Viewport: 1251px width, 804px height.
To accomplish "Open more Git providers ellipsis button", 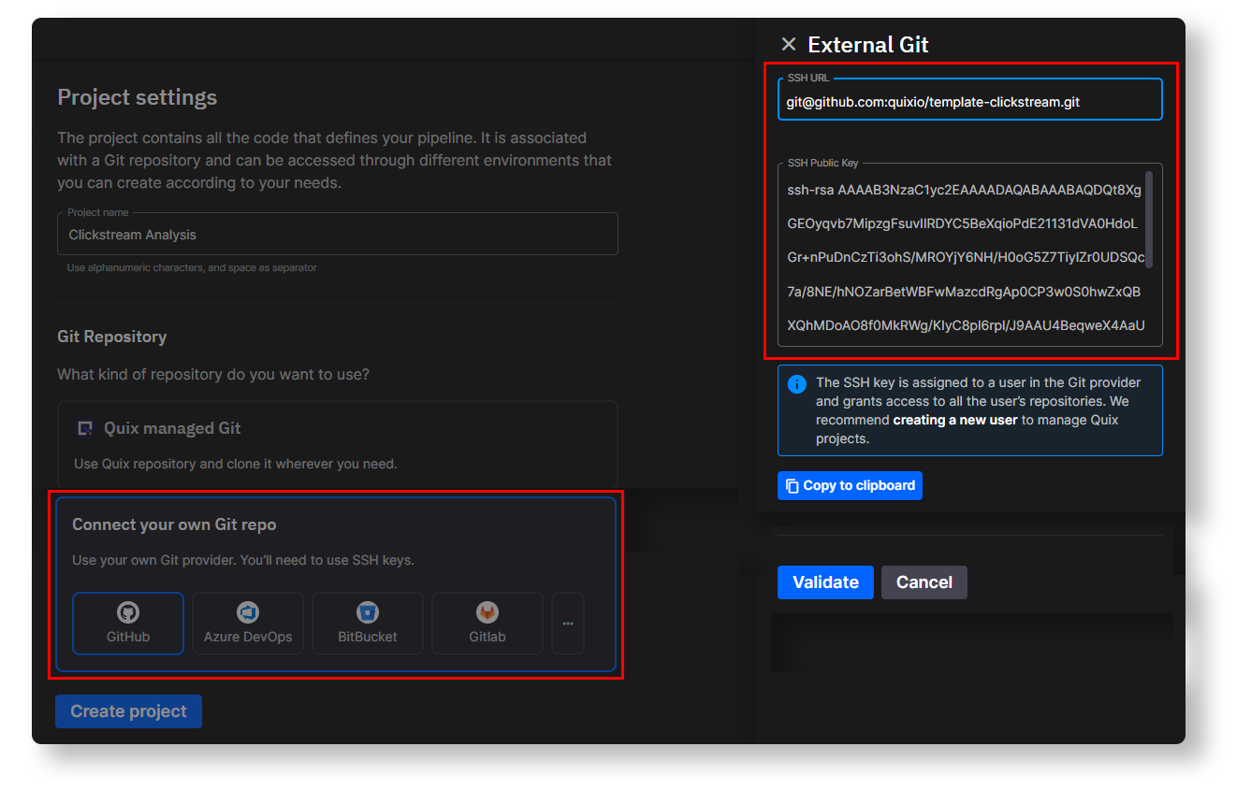I will (568, 624).
